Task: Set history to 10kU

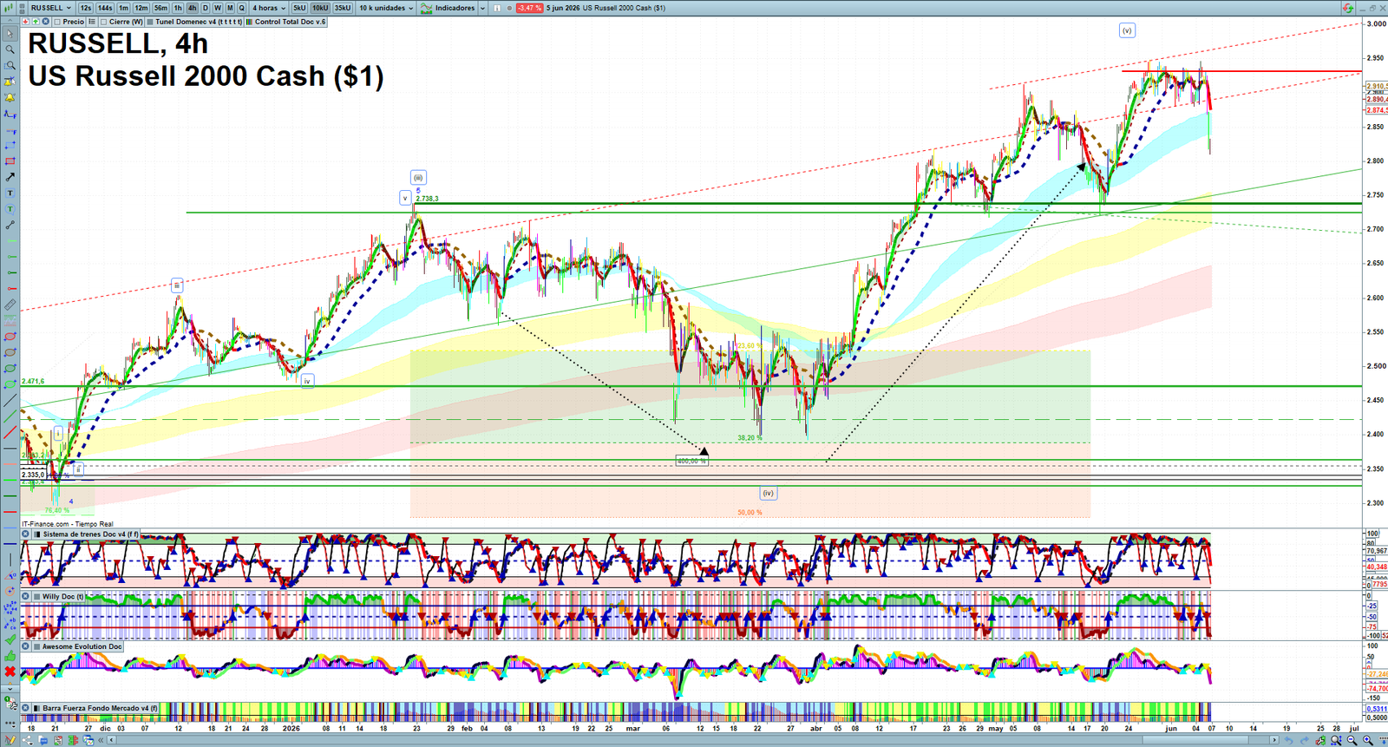Action: [320, 8]
